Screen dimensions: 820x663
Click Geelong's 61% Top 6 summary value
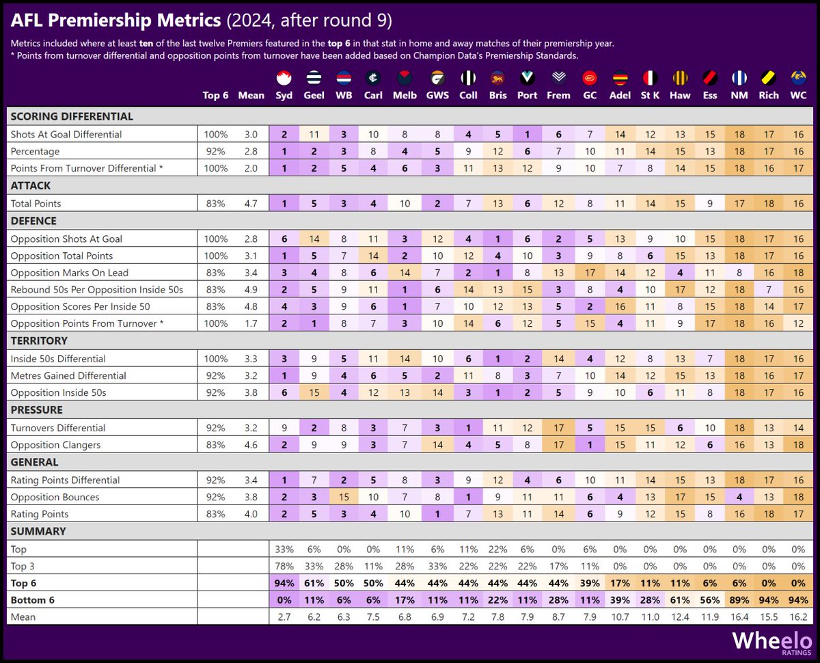pyautogui.click(x=314, y=584)
